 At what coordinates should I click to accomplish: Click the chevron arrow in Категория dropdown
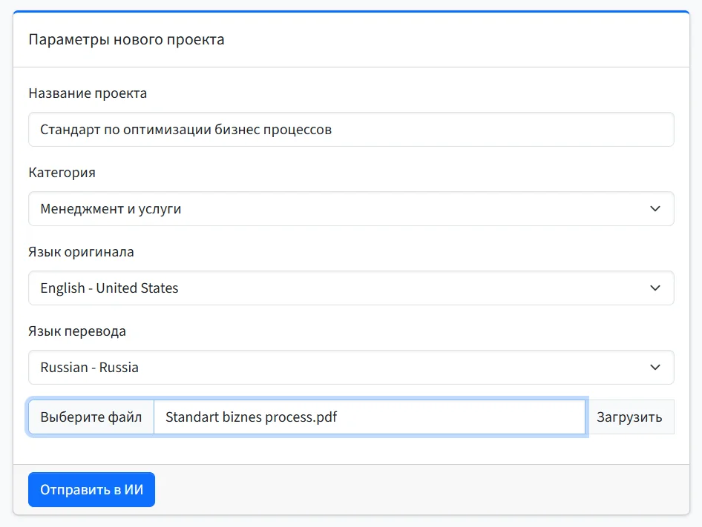pos(655,209)
